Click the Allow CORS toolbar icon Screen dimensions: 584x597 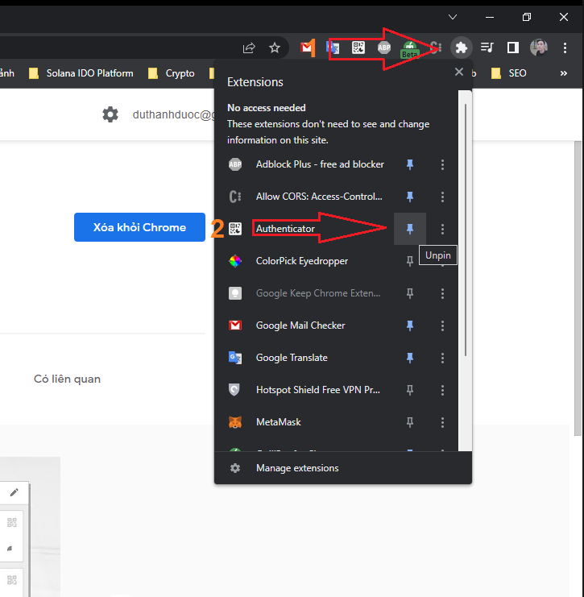(436, 48)
